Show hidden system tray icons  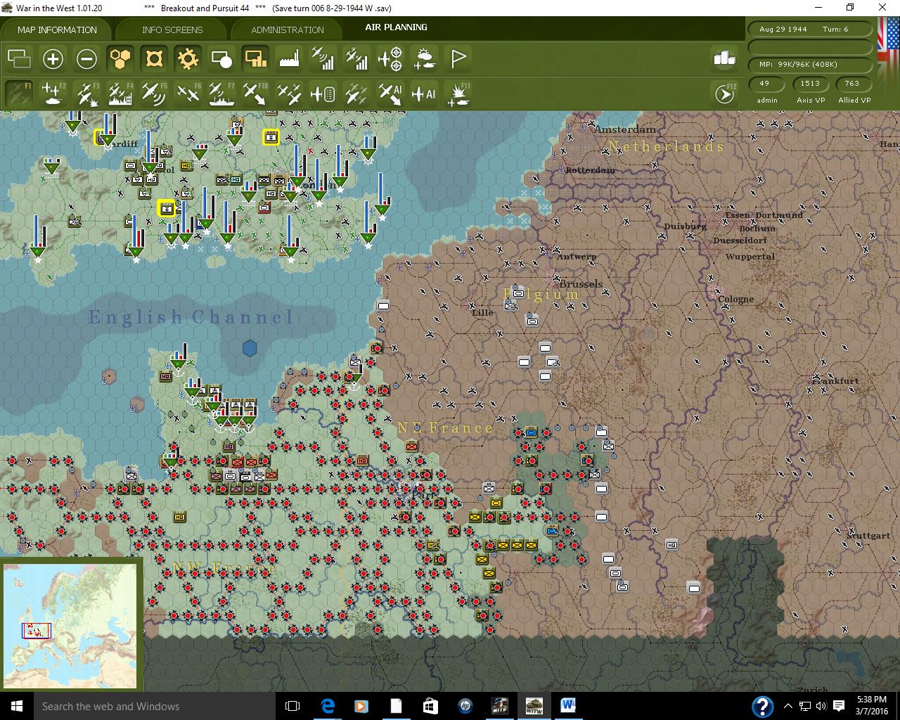tap(787, 706)
